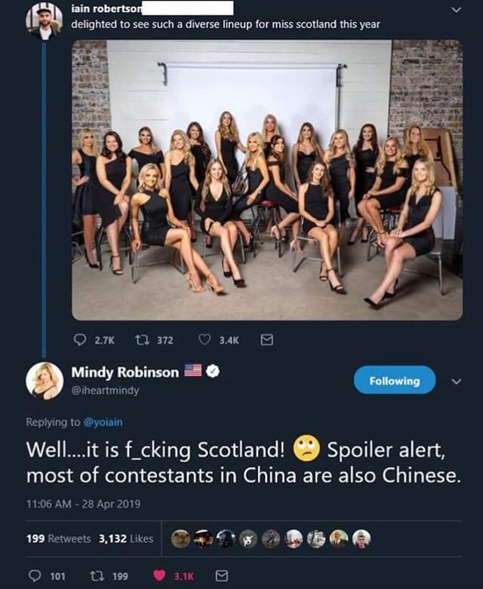Like the original tweet showing 3.4K

[205, 340]
